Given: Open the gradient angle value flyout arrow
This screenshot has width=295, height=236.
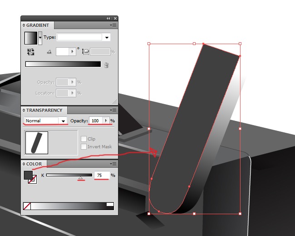Looking at the screenshot, I should click(73, 52).
